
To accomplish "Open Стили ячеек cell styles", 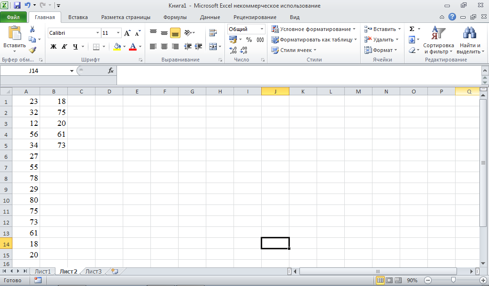I will (x=295, y=50).
